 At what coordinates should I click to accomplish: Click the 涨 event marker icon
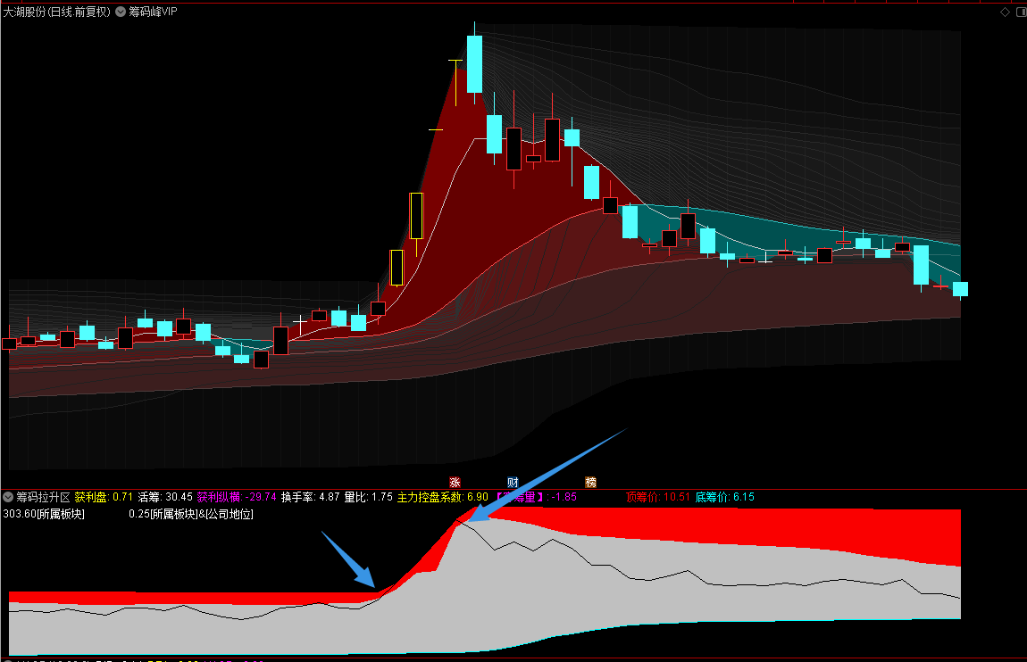(x=455, y=483)
